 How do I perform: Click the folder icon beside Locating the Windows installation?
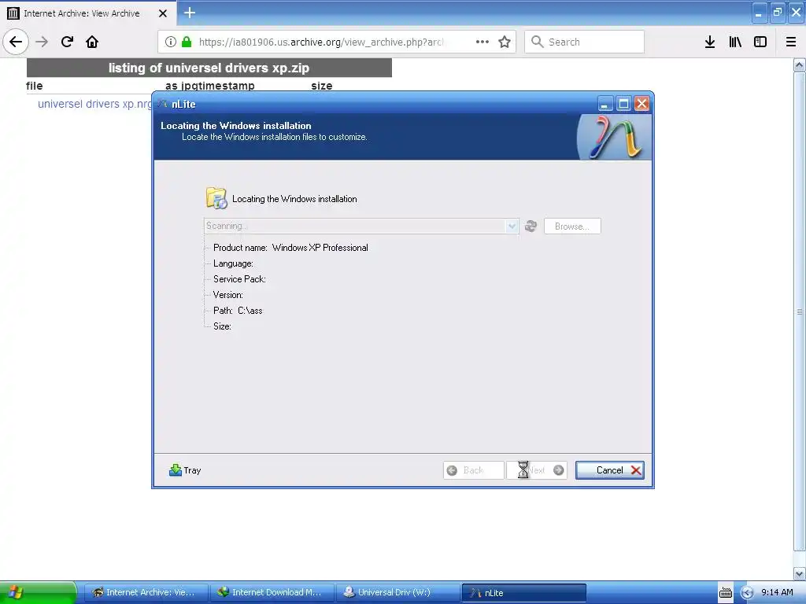(216, 198)
